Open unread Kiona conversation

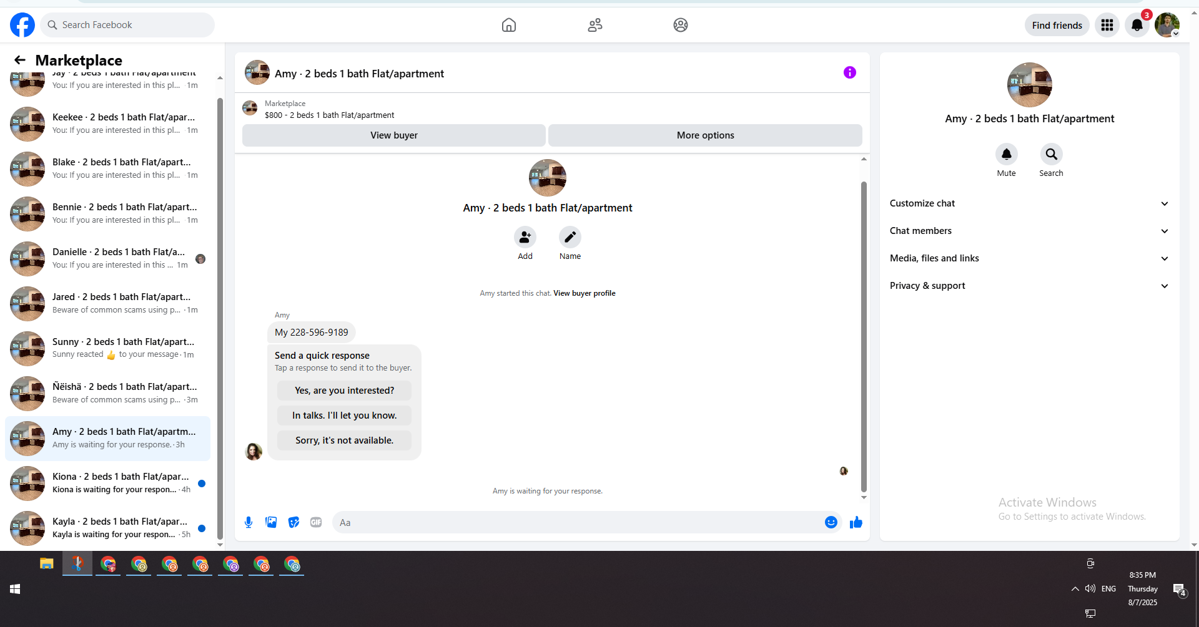pos(107,483)
